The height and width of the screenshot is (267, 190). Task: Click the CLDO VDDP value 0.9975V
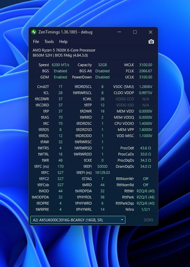tap(145, 93)
